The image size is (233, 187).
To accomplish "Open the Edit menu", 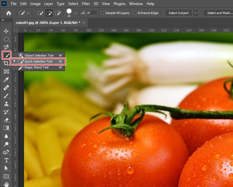I will [x=23, y=3].
